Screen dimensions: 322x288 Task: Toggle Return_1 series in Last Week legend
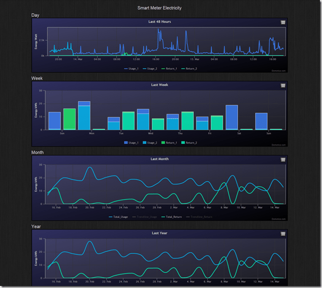click(171, 142)
